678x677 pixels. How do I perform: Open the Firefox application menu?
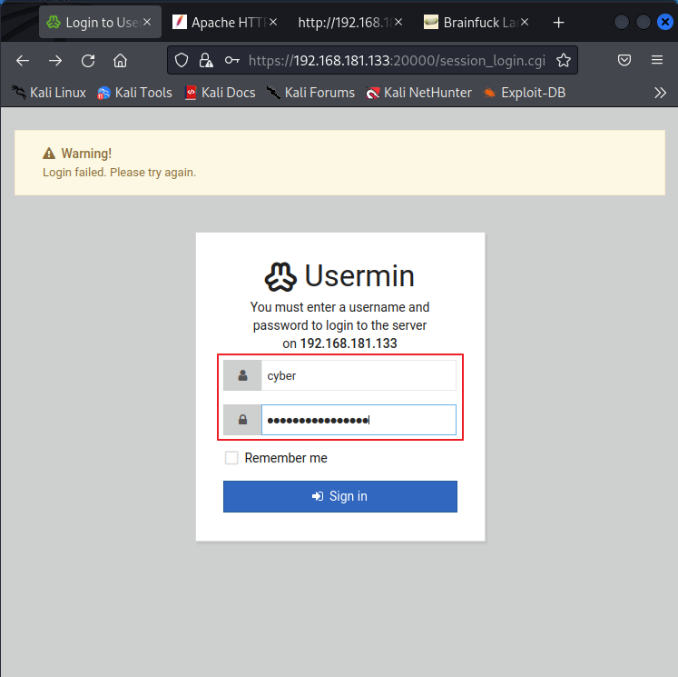657,60
